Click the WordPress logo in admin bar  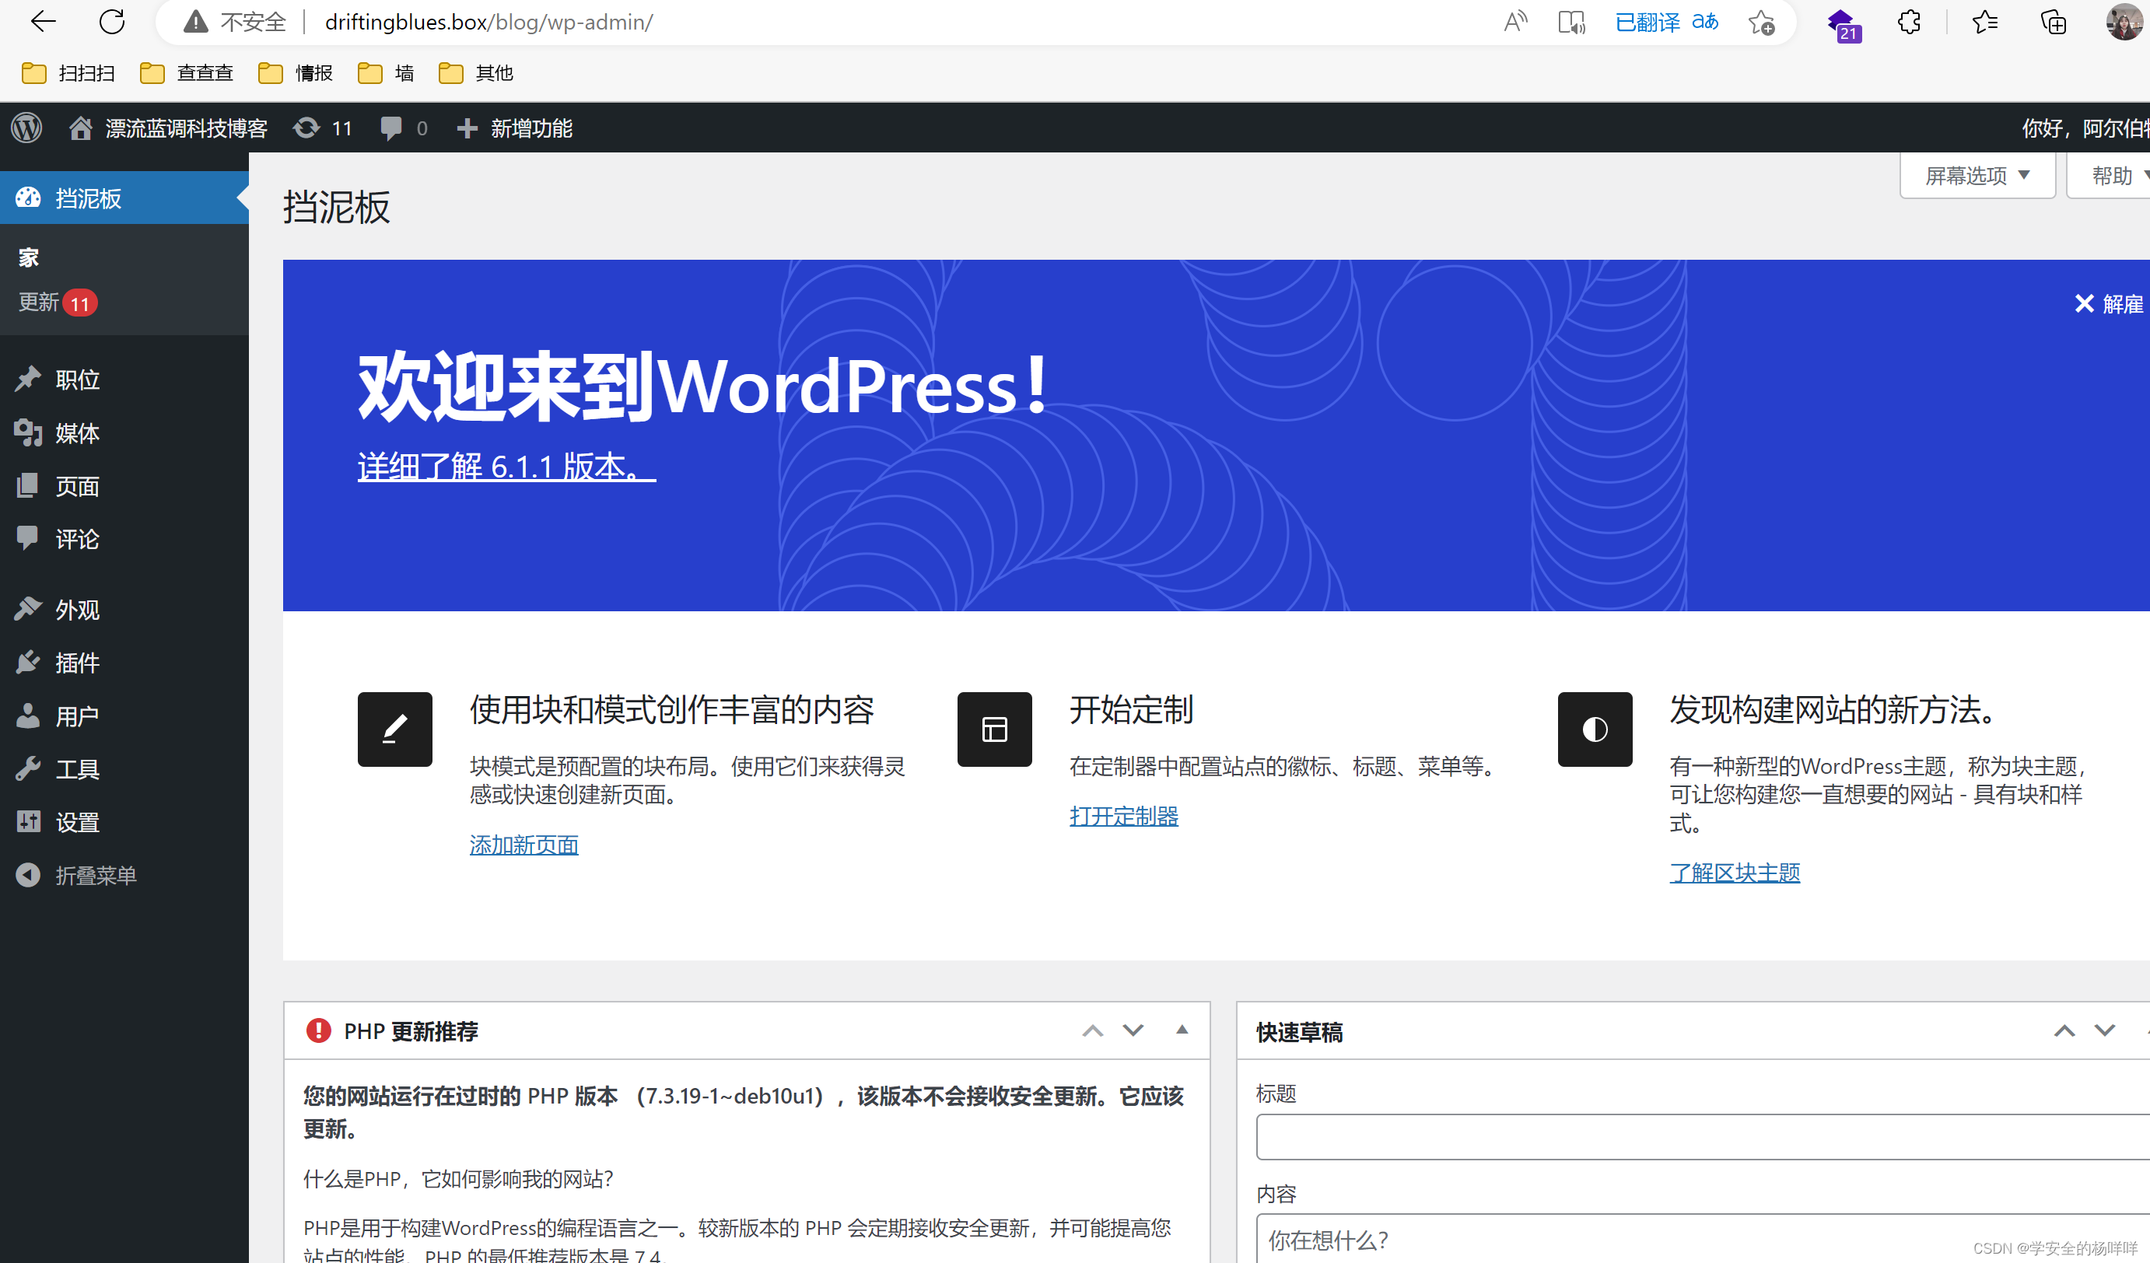27,128
